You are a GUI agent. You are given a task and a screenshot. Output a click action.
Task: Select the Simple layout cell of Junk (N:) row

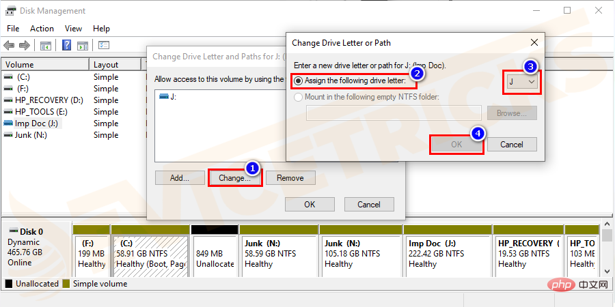(x=106, y=135)
